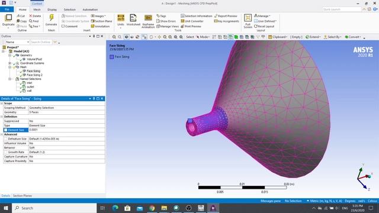Select the inlet named selection
This screenshot has height=213, width=379.
click(x=29, y=83)
